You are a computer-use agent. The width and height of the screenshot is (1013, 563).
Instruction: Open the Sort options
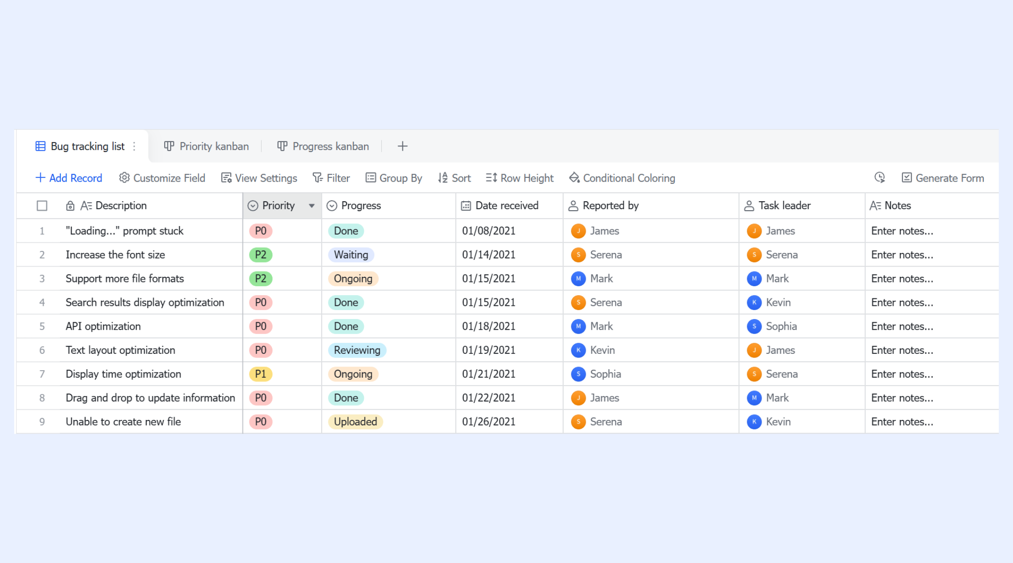click(454, 178)
